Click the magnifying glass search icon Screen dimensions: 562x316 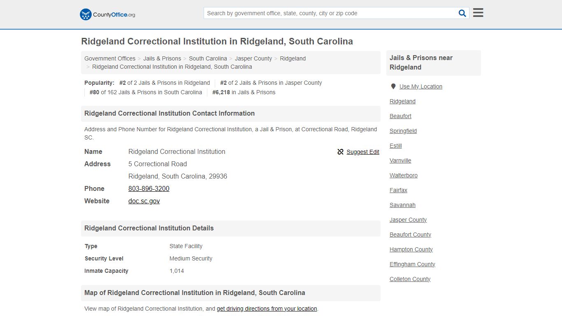(462, 13)
